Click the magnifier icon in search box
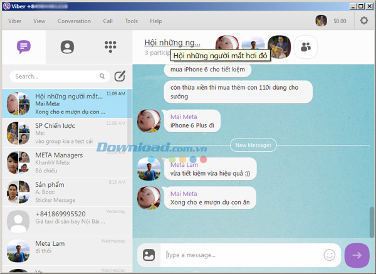This screenshot has width=376, height=274. point(102,76)
